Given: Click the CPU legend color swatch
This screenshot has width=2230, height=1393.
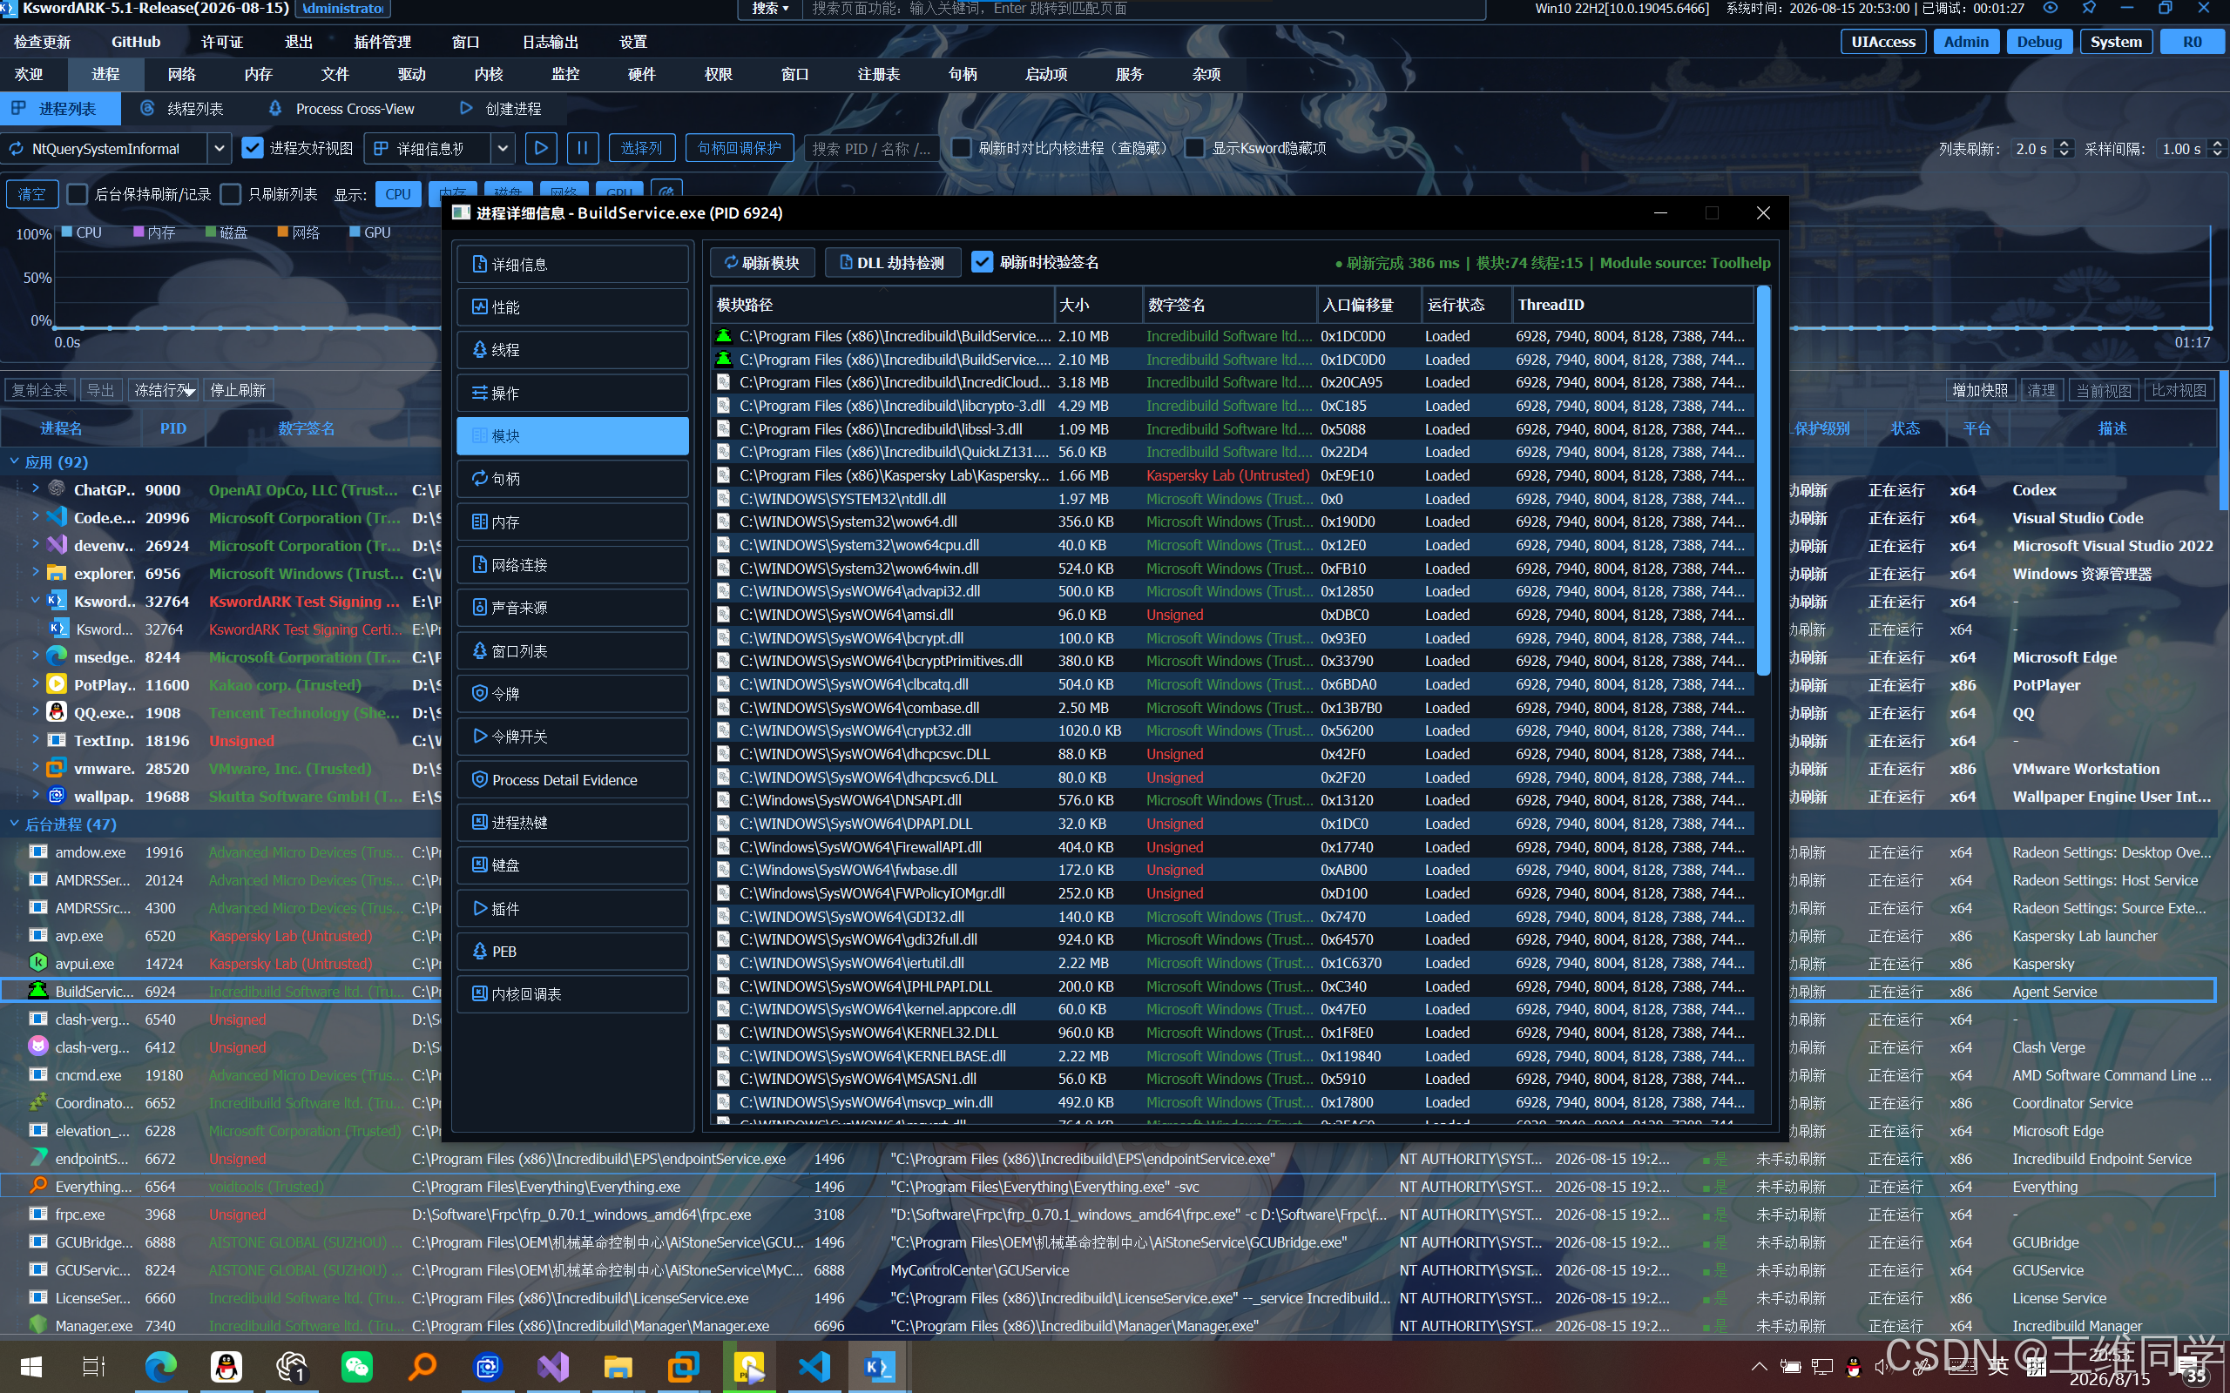Looking at the screenshot, I should tap(66, 232).
